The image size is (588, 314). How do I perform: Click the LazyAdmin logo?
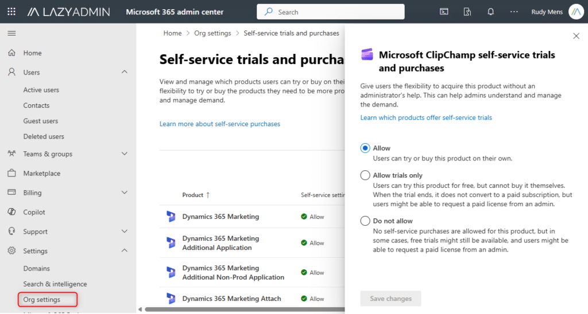pyautogui.click(x=69, y=12)
